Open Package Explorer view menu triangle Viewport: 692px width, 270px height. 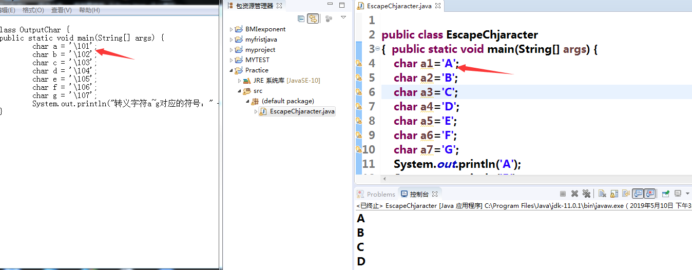343,17
